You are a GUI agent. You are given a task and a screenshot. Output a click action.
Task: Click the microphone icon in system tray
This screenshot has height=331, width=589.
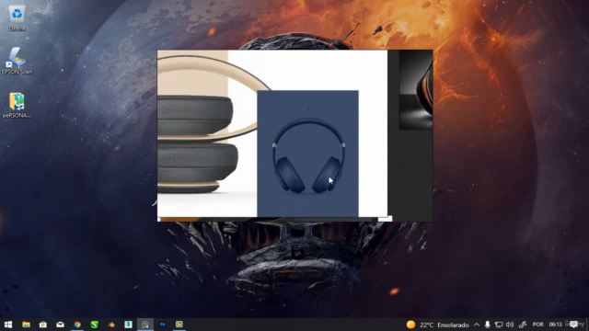pyautogui.click(x=487, y=325)
